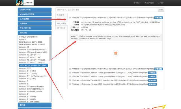Select Small Business Server 2003 entry

pos(31,42)
